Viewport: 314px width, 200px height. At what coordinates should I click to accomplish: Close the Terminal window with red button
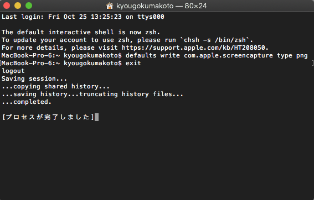[x=7, y=6]
